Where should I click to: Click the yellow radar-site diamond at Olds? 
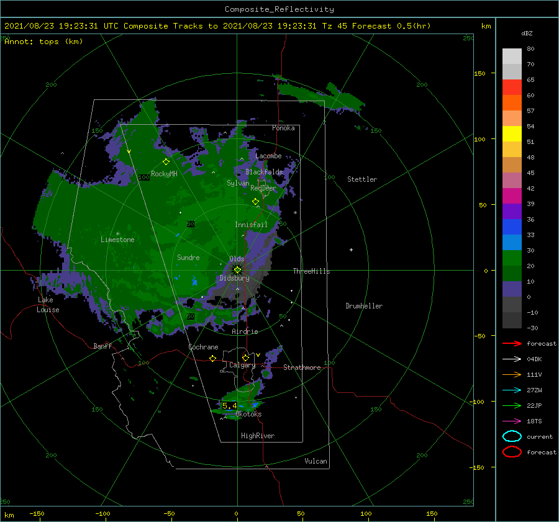point(237,270)
